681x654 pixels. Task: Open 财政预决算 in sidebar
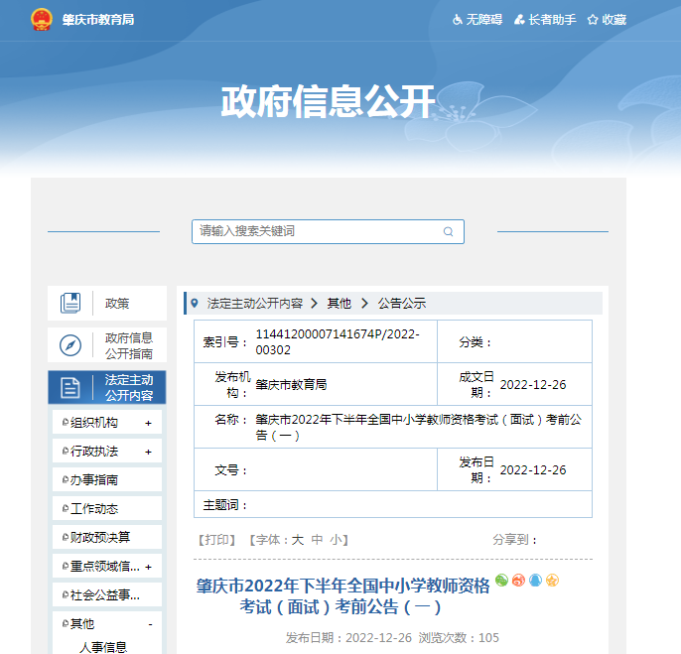(100, 538)
